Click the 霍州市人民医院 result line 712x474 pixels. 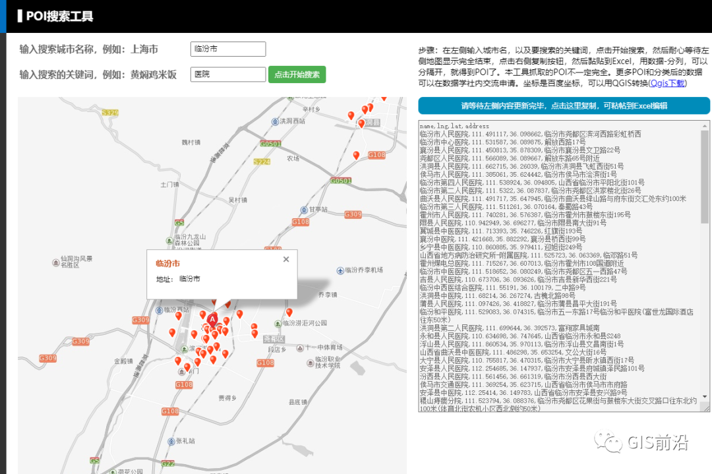point(525,215)
